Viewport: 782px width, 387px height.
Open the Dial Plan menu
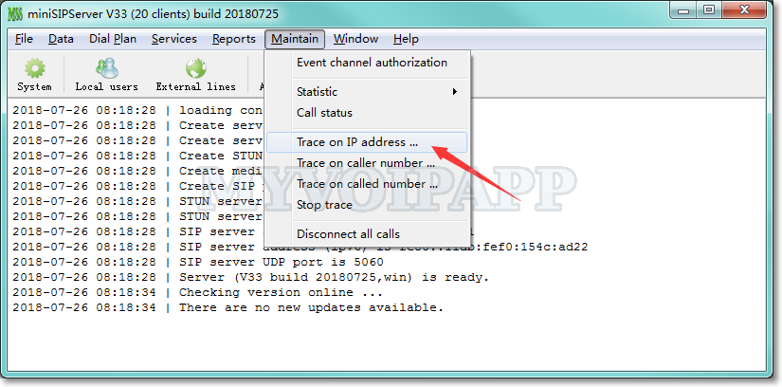click(113, 39)
